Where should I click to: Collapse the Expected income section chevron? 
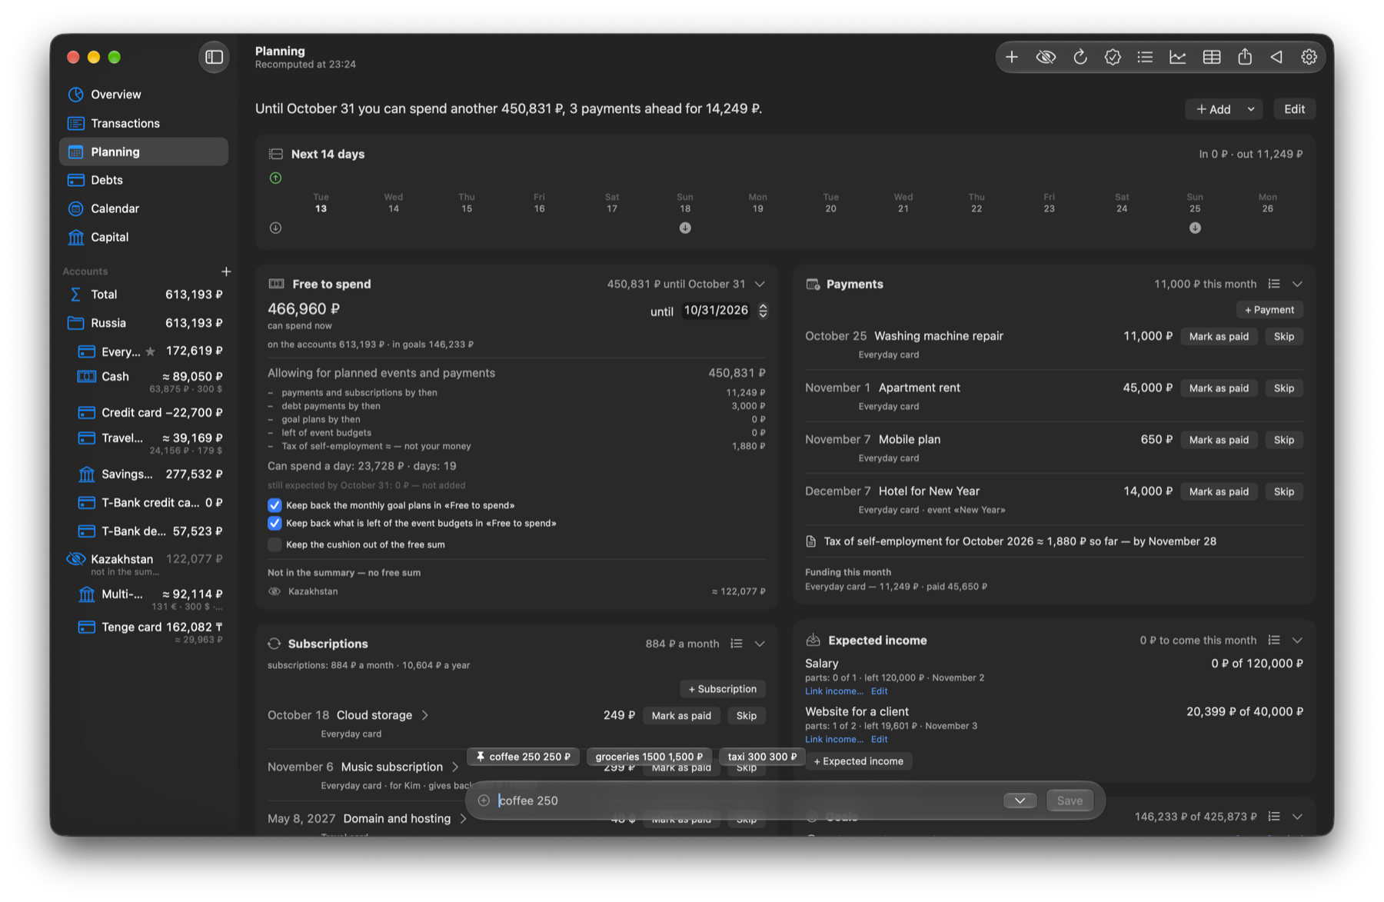1297,640
